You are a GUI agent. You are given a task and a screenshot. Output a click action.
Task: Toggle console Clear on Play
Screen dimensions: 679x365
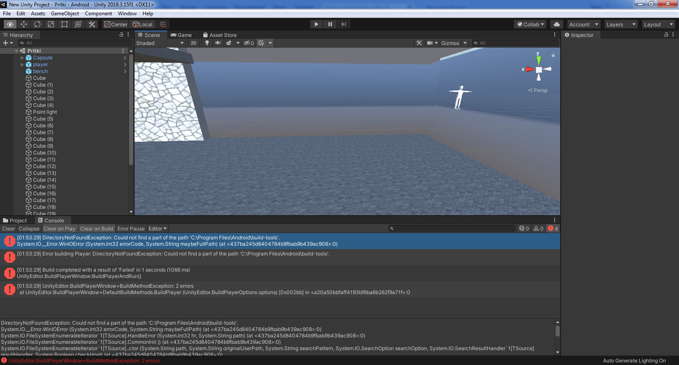pos(59,228)
